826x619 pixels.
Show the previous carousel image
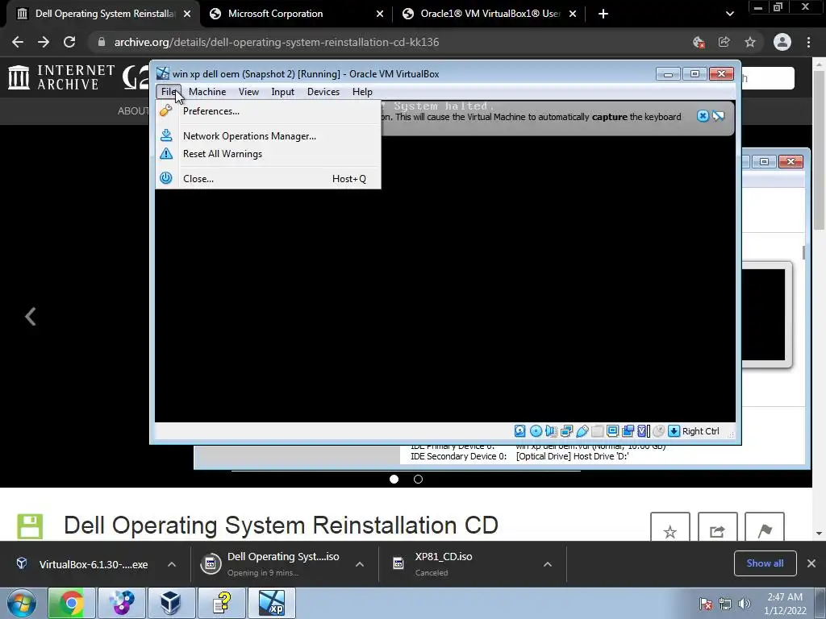click(31, 316)
